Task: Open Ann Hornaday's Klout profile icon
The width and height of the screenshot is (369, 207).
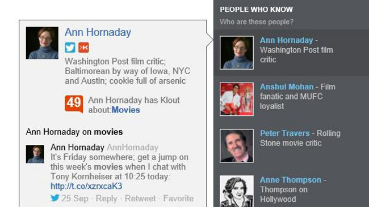Action: [x=83, y=48]
